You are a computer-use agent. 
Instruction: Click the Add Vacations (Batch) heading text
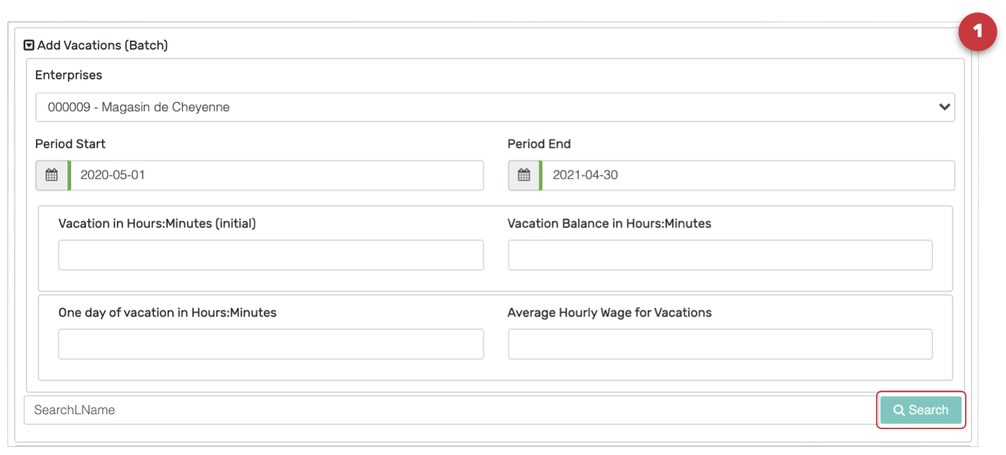point(103,45)
